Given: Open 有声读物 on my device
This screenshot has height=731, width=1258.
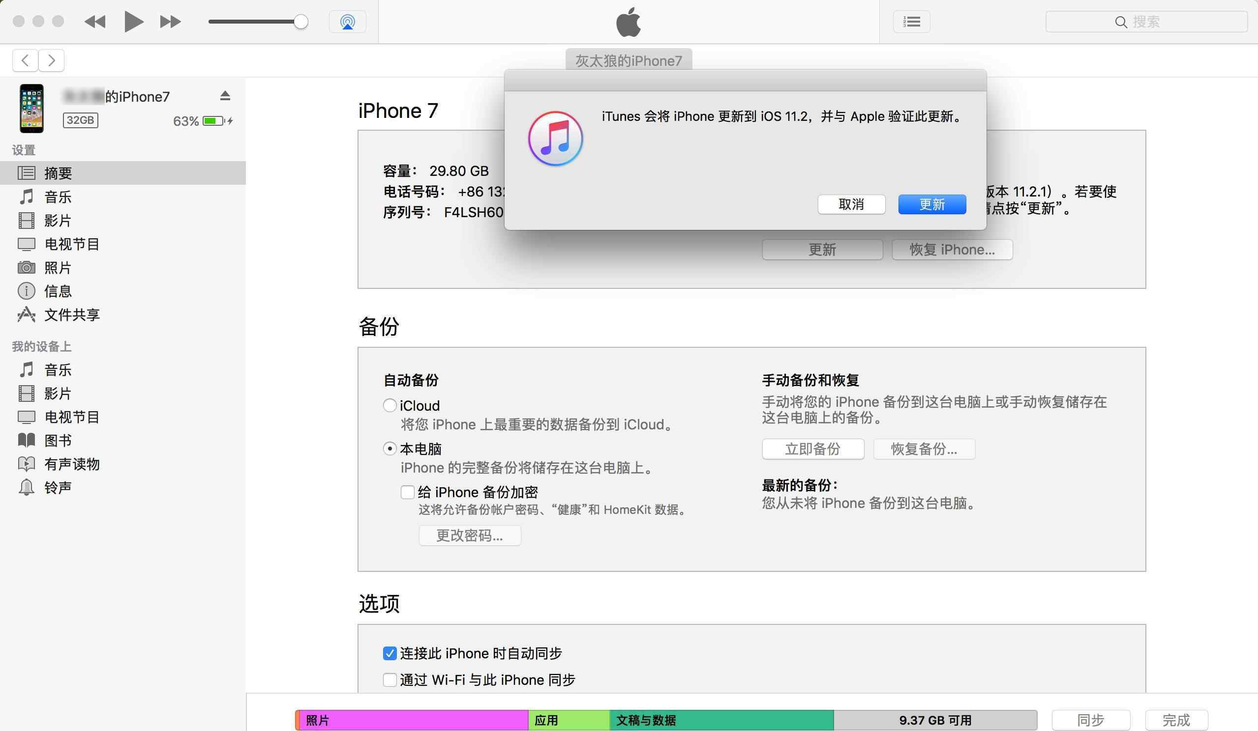Looking at the screenshot, I should (x=123, y=464).
